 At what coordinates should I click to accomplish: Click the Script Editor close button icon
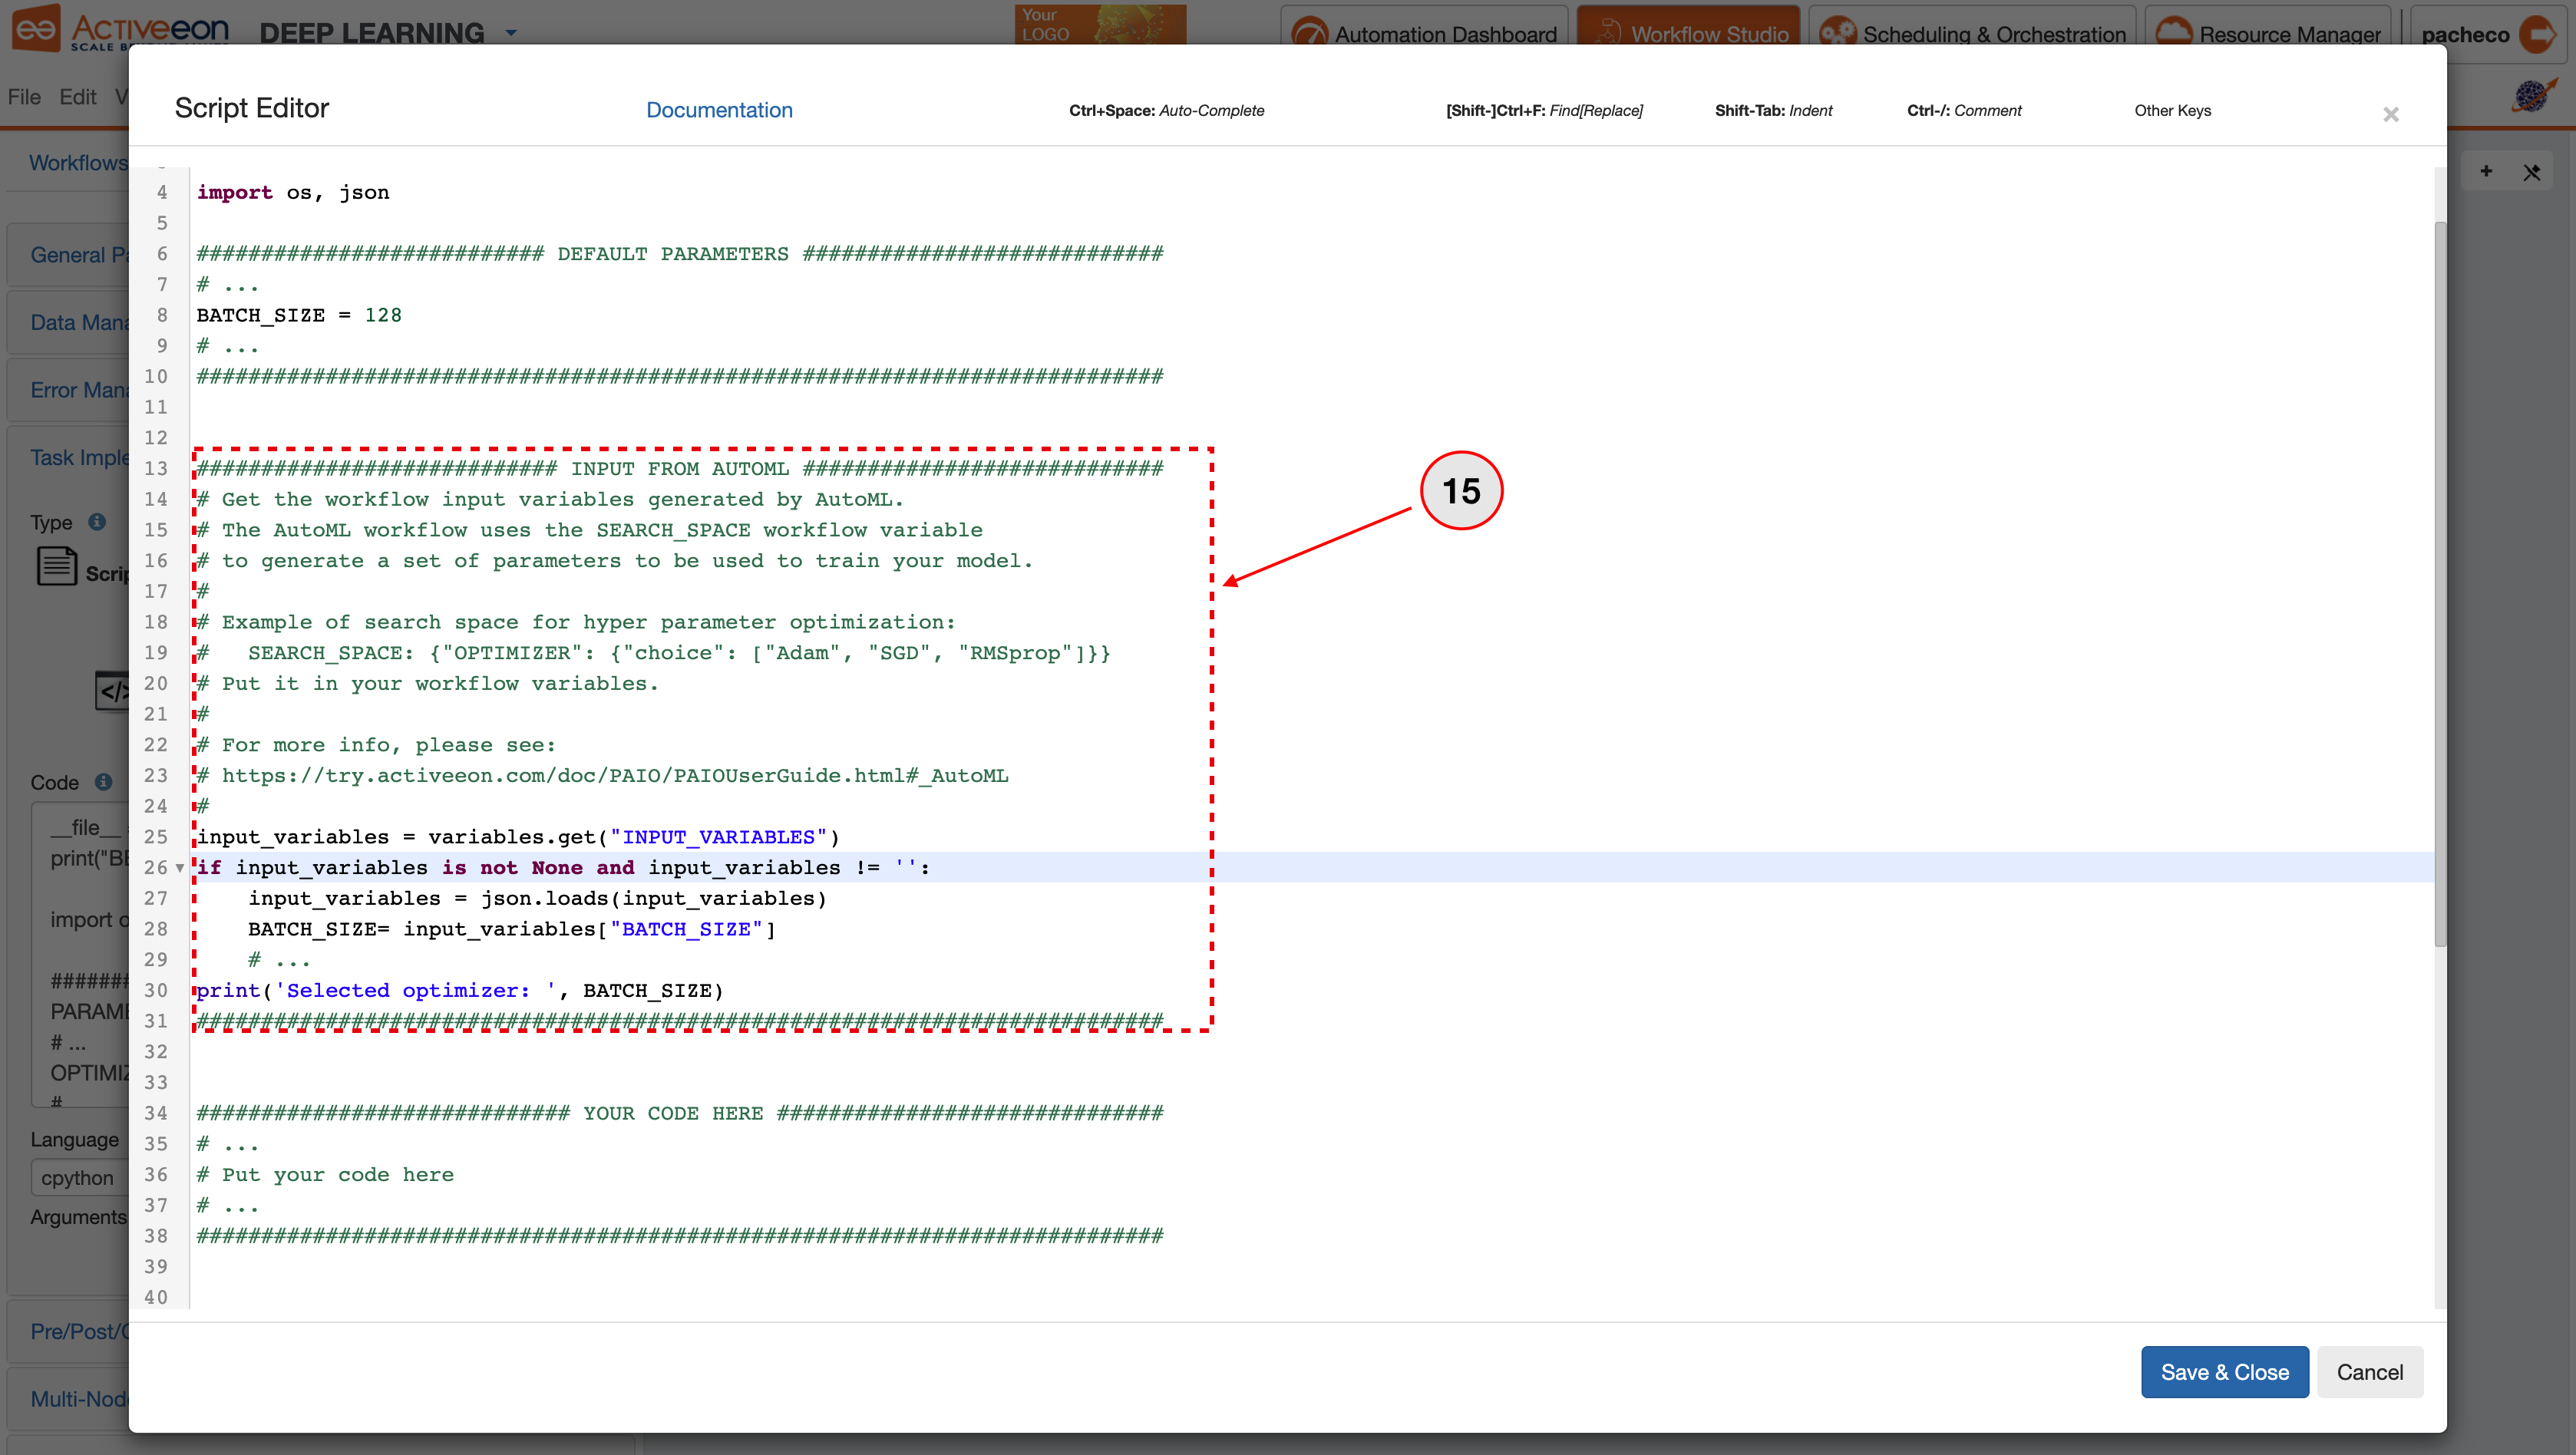coord(2392,113)
